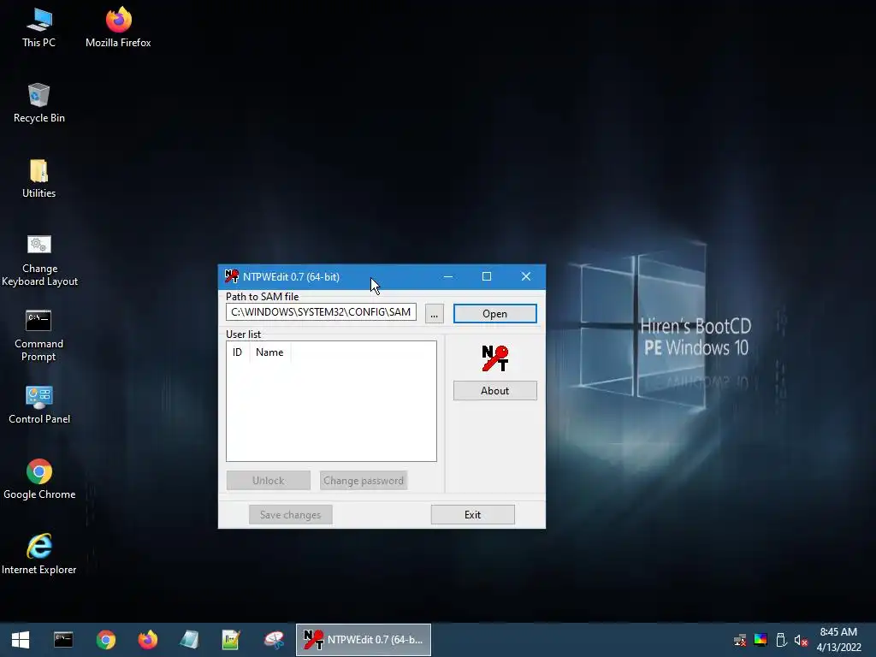The image size is (876, 657).
Task: Open This PC desktop icon
Action: tap(38, 28)
